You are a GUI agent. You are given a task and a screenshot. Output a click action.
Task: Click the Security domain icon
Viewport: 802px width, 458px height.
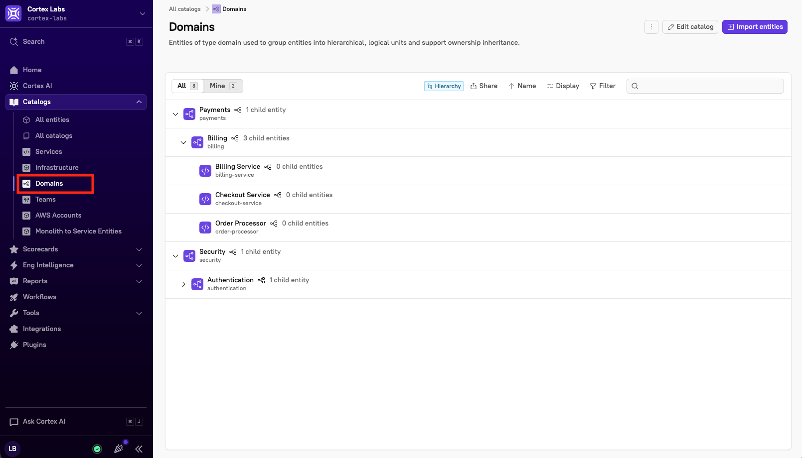(x=189, y=256)
